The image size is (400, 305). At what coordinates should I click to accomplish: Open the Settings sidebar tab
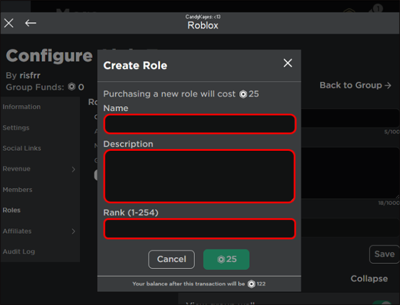click(16, 128)
